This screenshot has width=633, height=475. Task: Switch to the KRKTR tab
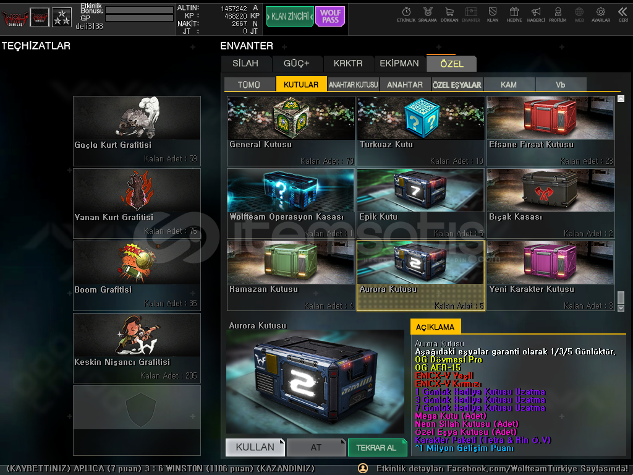coord(348,64)
